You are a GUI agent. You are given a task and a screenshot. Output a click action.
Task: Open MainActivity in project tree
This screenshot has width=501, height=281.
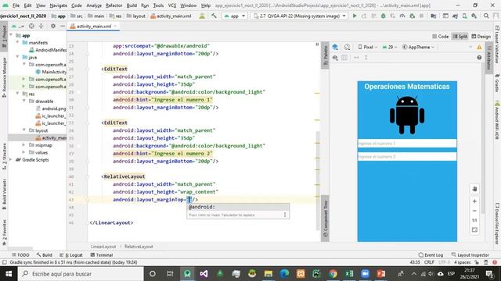pos(52,72)
